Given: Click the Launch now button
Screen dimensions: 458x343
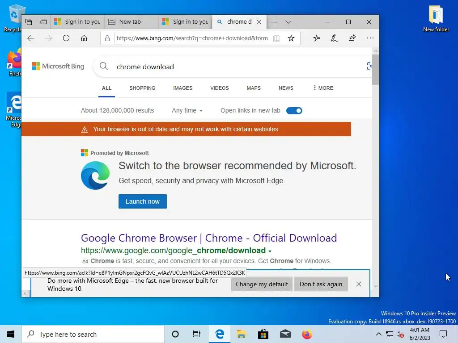Looking at the screenshot, I should 143,201.
